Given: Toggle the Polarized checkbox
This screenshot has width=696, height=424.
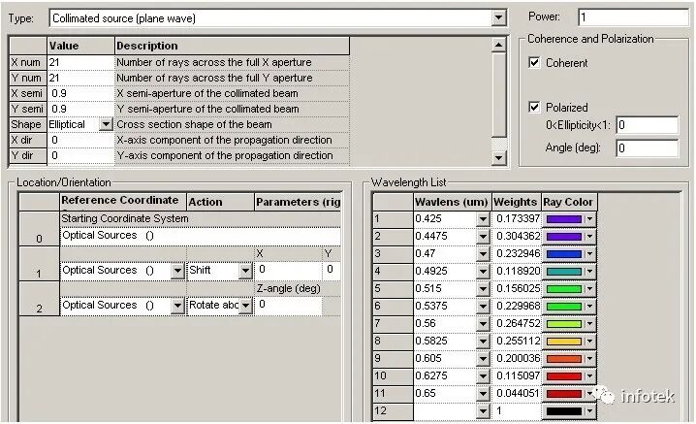Looking at the screenshot, I should 534,107.
